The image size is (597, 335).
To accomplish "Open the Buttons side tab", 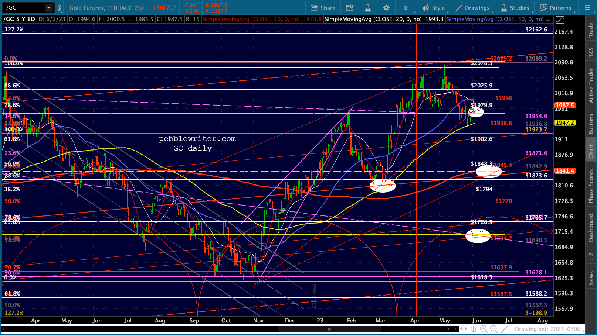I will tap(591, 124).
